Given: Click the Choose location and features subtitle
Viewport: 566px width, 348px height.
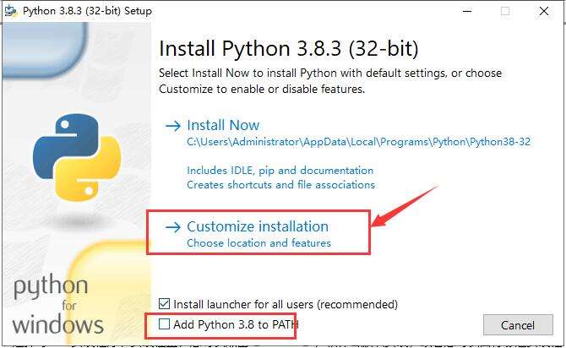Looking at the screenshot, I should coord(259,243).
